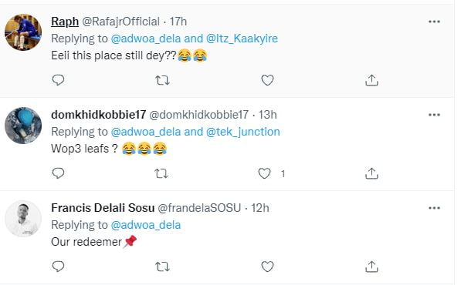Open domkhidkobbie17's avatar image

coord(23,126)
